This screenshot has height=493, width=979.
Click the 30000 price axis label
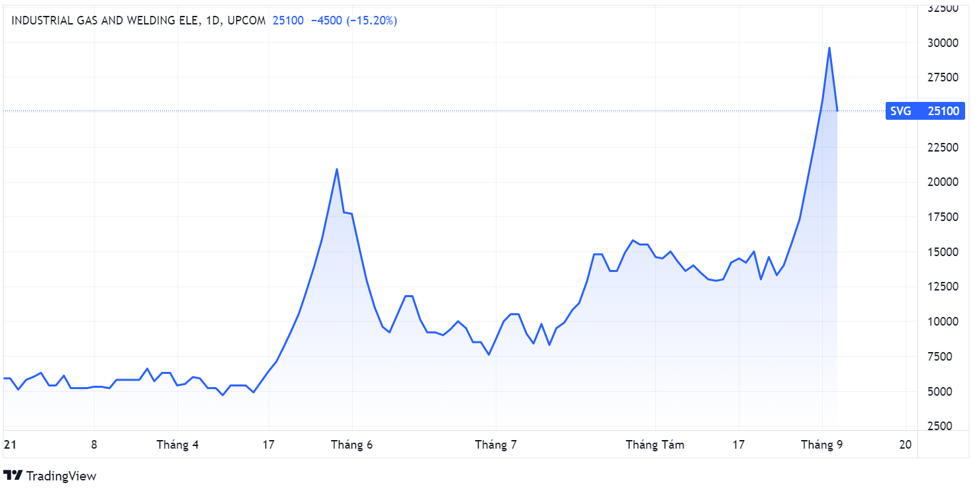944,43
